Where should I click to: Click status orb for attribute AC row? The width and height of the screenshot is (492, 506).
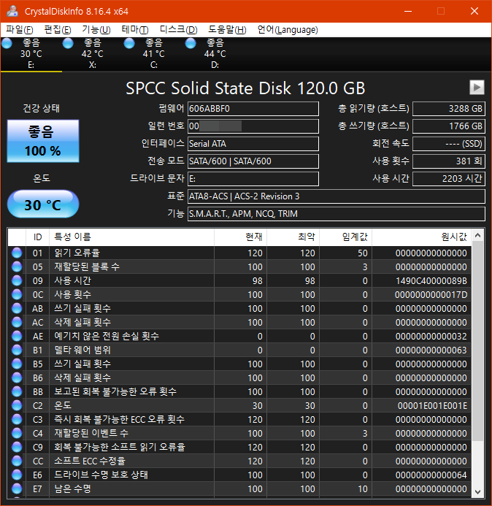[17, 322]
